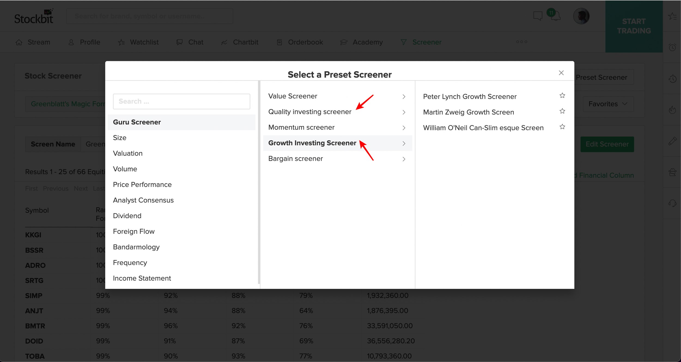The width and height of the screenshot is (681, 362).
Task: Open the messages chat bubble icon
Action: [x=538, y=16]
